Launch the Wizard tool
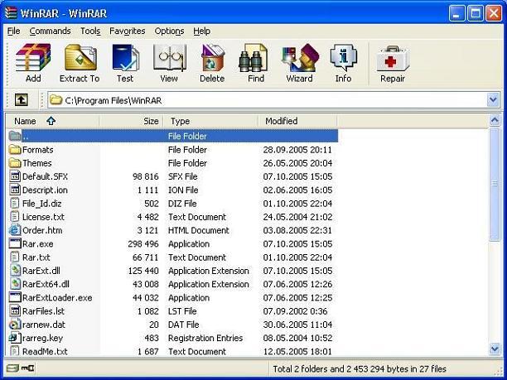The height and width of the screenshot is (380, 507). 301,58
